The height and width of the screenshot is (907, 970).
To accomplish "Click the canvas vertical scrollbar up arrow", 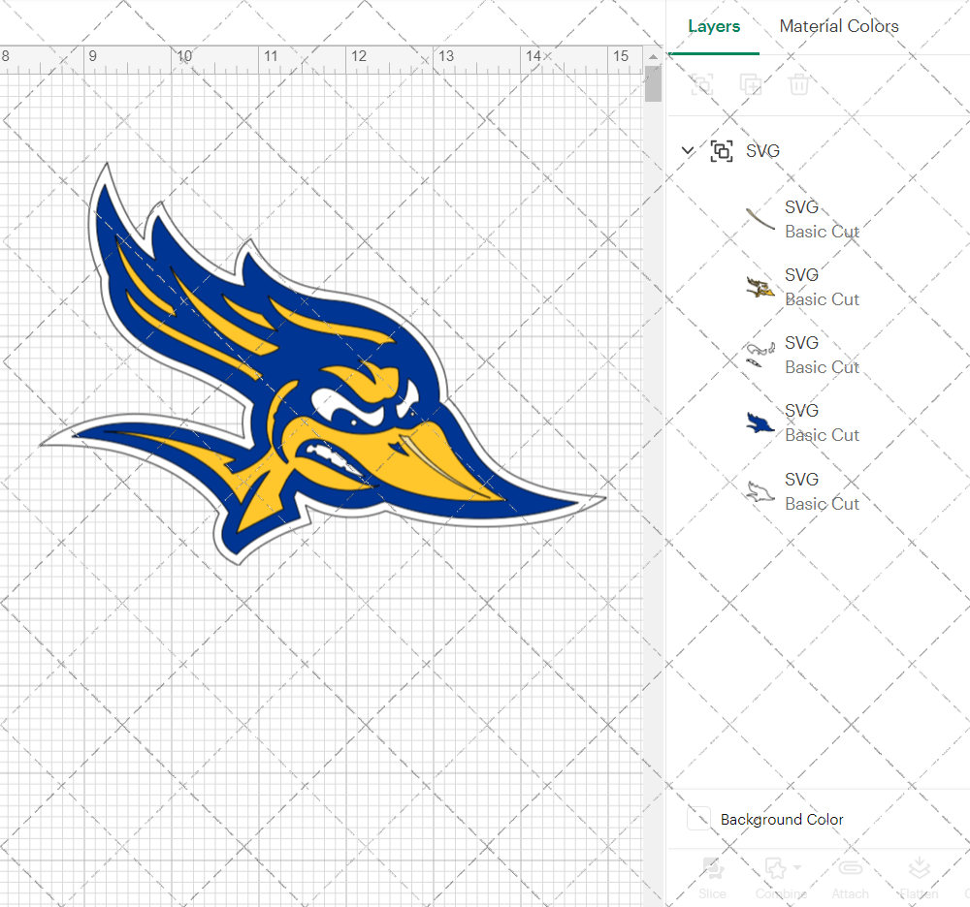I will [x=653, y=56].
